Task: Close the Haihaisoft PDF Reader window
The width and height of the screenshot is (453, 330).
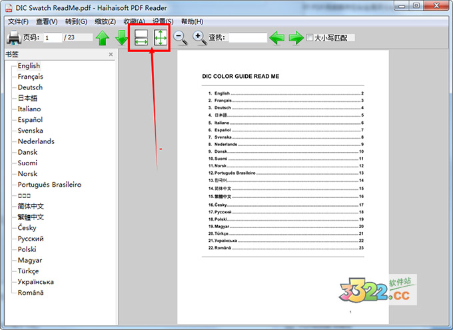Action: [436, 6]
